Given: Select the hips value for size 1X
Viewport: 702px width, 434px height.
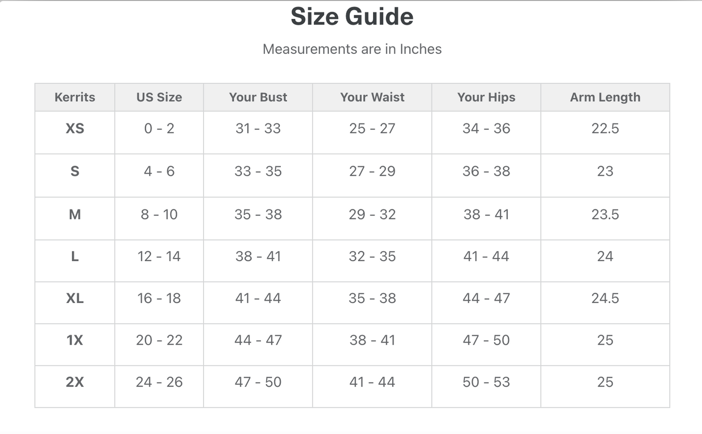Looking at the screenshot, I should [486, 340].
